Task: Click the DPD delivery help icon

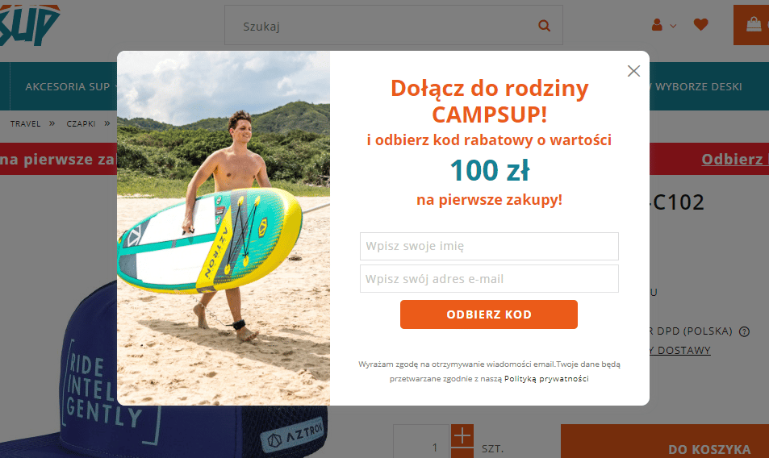Action: tap(744, 331)
